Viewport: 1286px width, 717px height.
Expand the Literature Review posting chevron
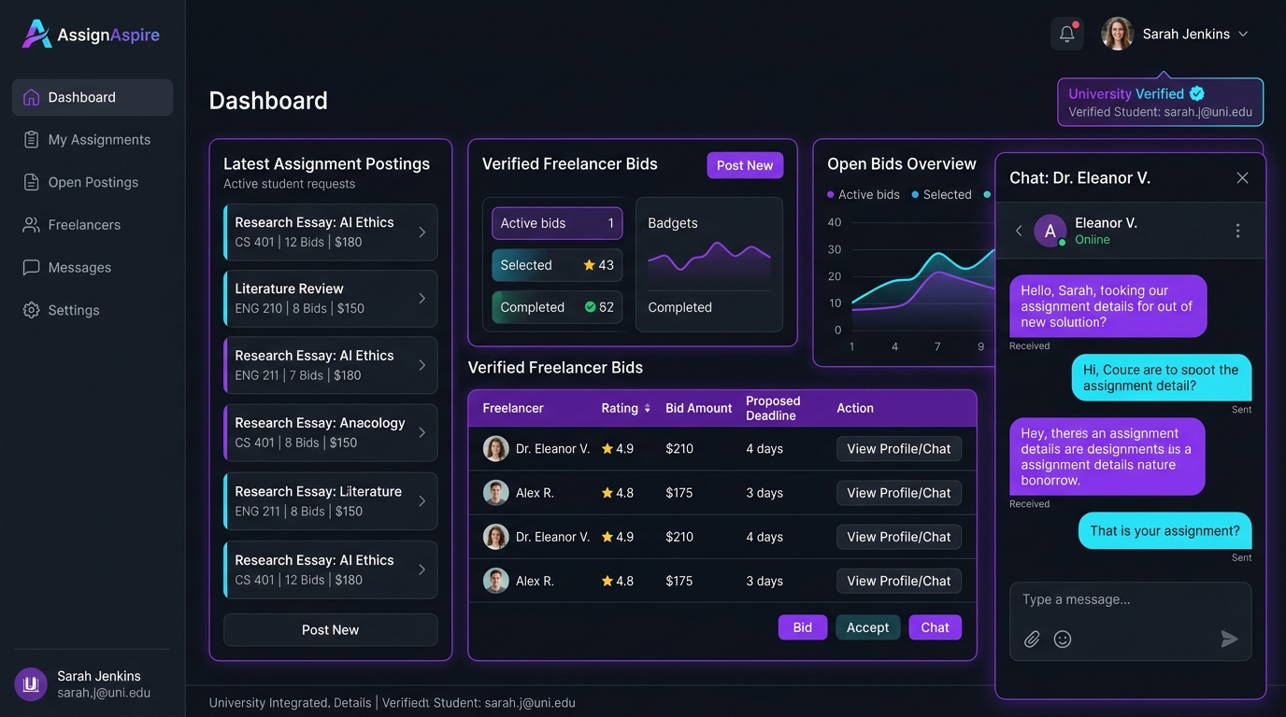click(422, 299)
